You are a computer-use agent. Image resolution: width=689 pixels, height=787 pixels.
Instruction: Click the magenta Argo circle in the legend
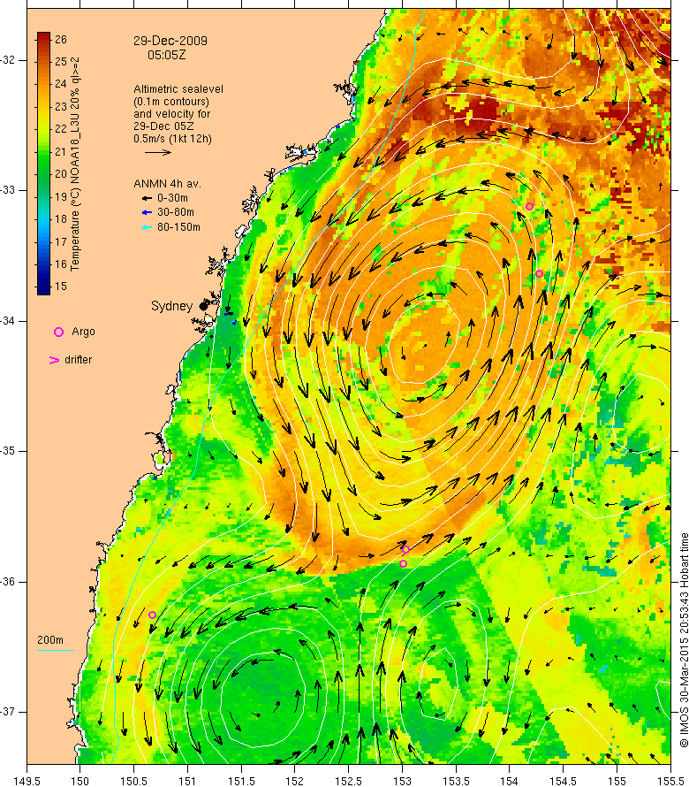coord(58,332)
